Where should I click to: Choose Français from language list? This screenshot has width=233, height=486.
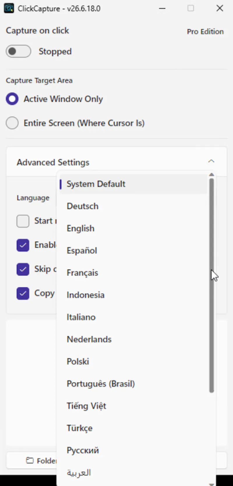coord(133,273)
